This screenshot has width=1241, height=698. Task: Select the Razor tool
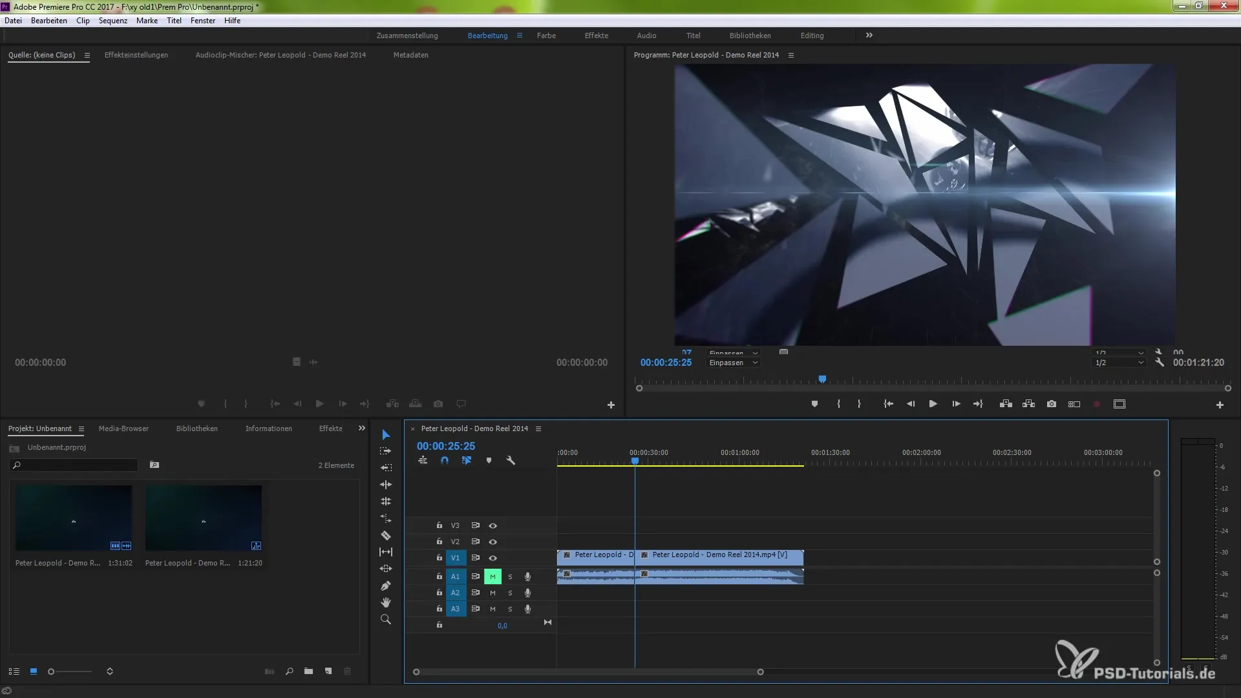tap(386, 535)
